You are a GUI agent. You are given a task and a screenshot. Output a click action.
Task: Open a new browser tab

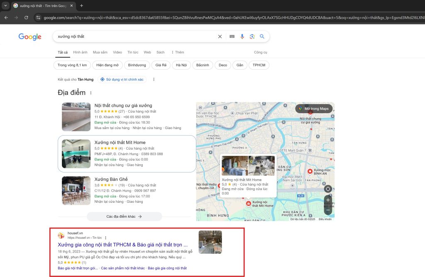click(82, 5)
